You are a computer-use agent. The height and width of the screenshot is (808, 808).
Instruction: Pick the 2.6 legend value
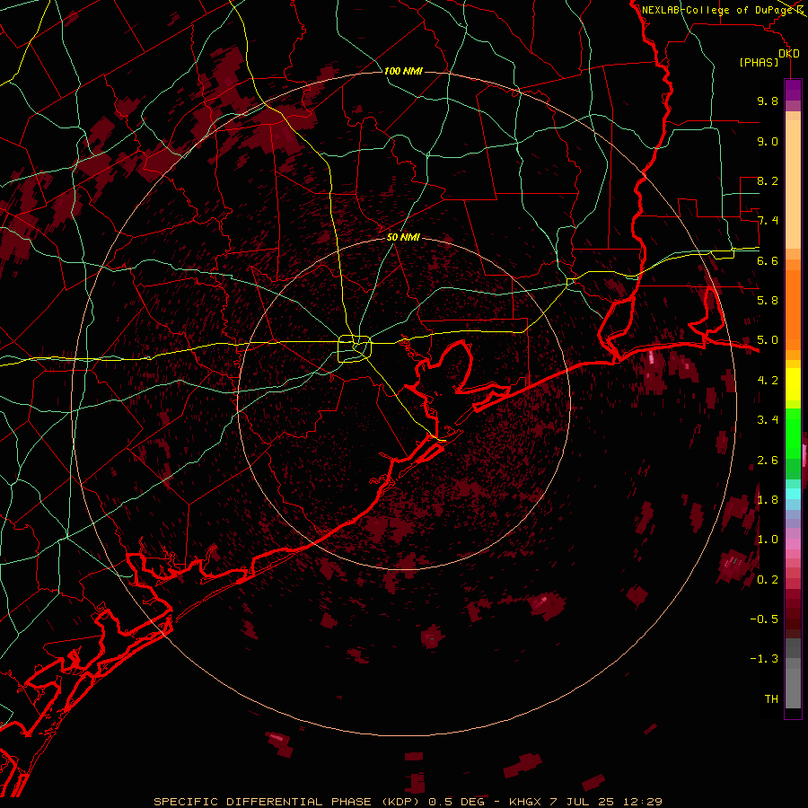tap(768, 461)
